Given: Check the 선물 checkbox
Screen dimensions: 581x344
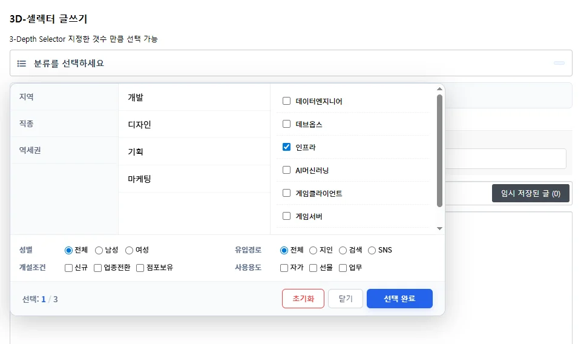Looking at the screenshot, I should tap(313, 268).
